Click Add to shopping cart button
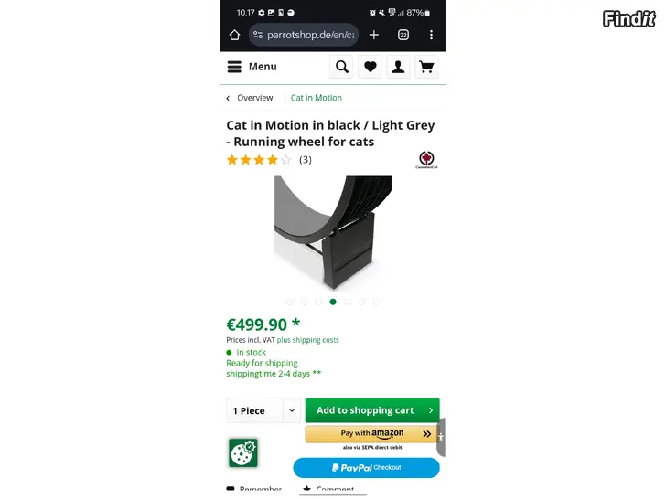Image resolution: width=666 pixels, height=499 pixels. (372, 410)
